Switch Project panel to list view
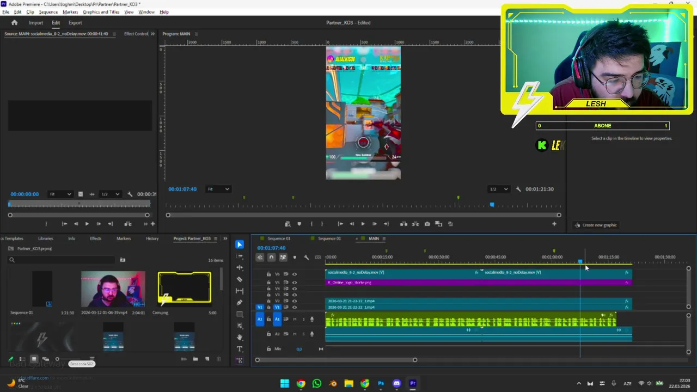697x392 pixels. 22,359
